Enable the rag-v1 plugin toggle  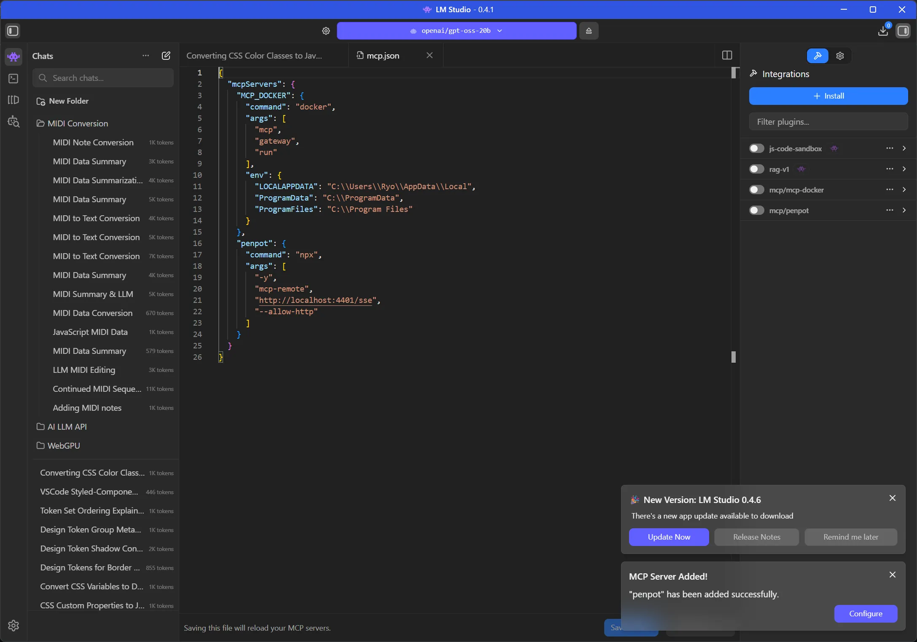click(x=756, y=169)
